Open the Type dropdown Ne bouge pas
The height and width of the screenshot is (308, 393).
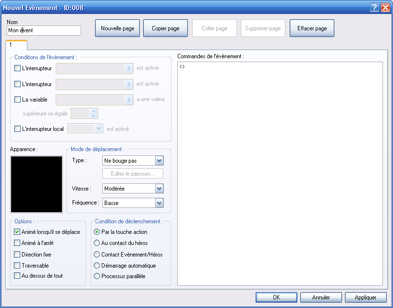tap(133, 161)
